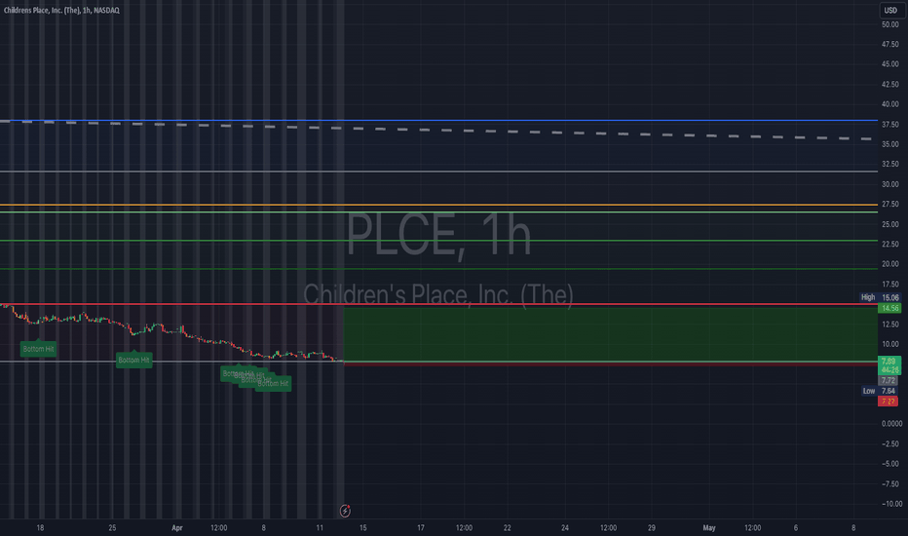Viewport: 908px width, 536px height.
Task: Click the 0.0000 price axis label
Action: pos(891,424)
